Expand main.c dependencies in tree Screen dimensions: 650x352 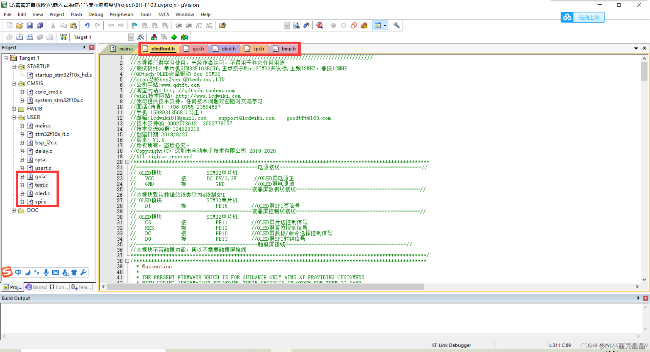(22, 126)
